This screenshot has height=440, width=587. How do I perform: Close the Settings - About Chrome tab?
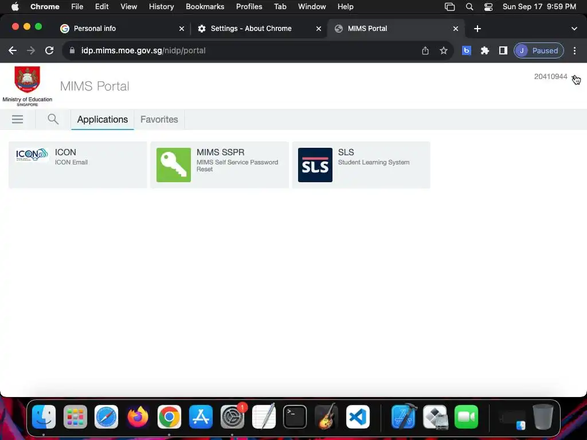(319, 29)
